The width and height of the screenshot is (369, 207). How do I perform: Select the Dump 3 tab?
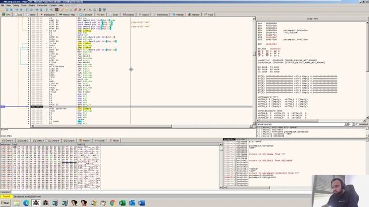point(38,140)
